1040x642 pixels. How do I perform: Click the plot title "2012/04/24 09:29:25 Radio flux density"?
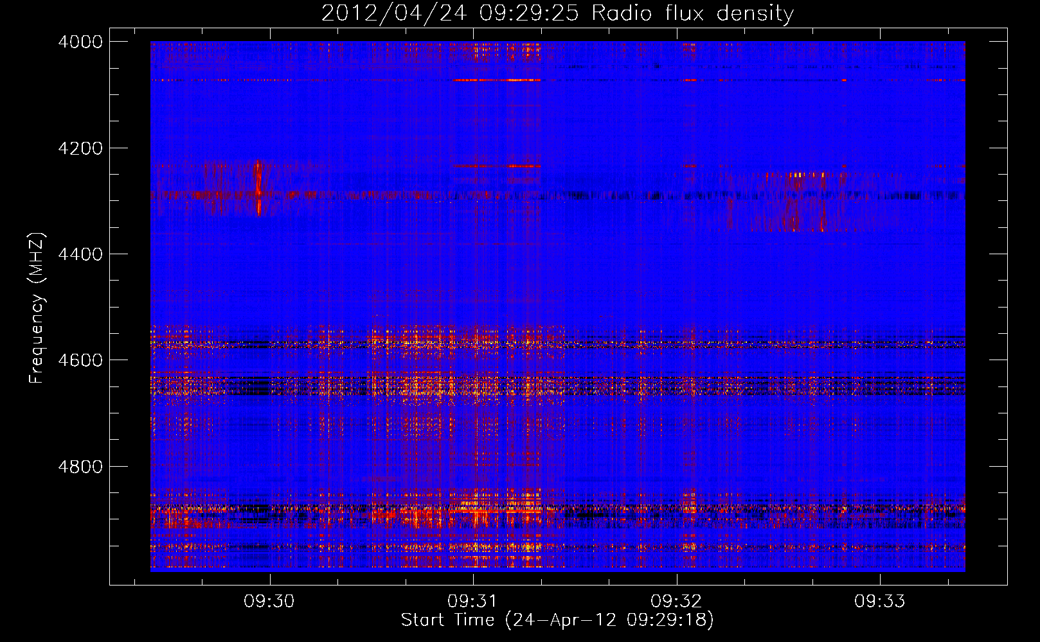(557, 13)
